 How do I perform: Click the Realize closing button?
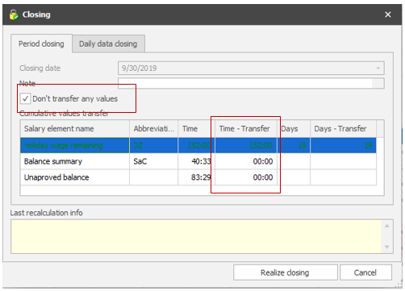tap(285, 272)
